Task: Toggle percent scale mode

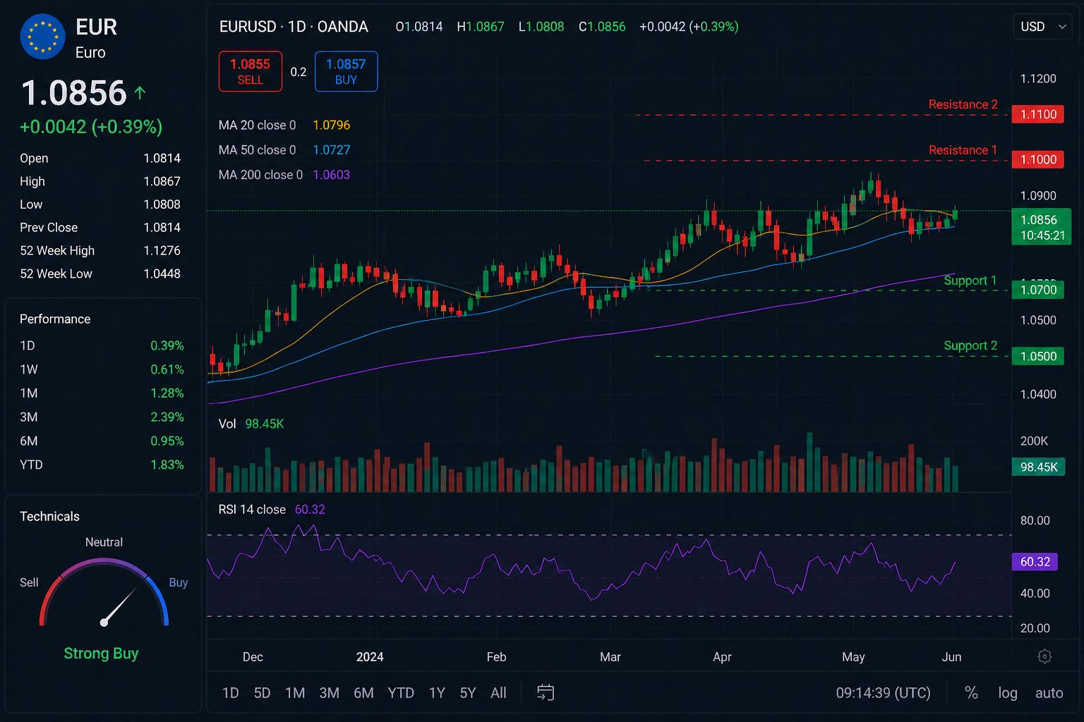Action: (971, 693)
